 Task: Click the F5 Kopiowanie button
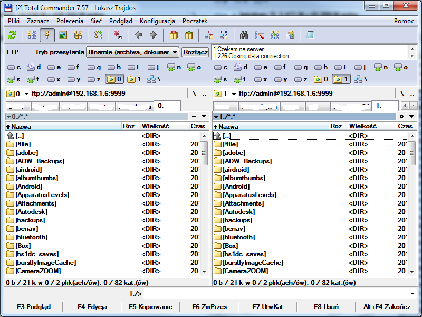[x=150, y=307]
